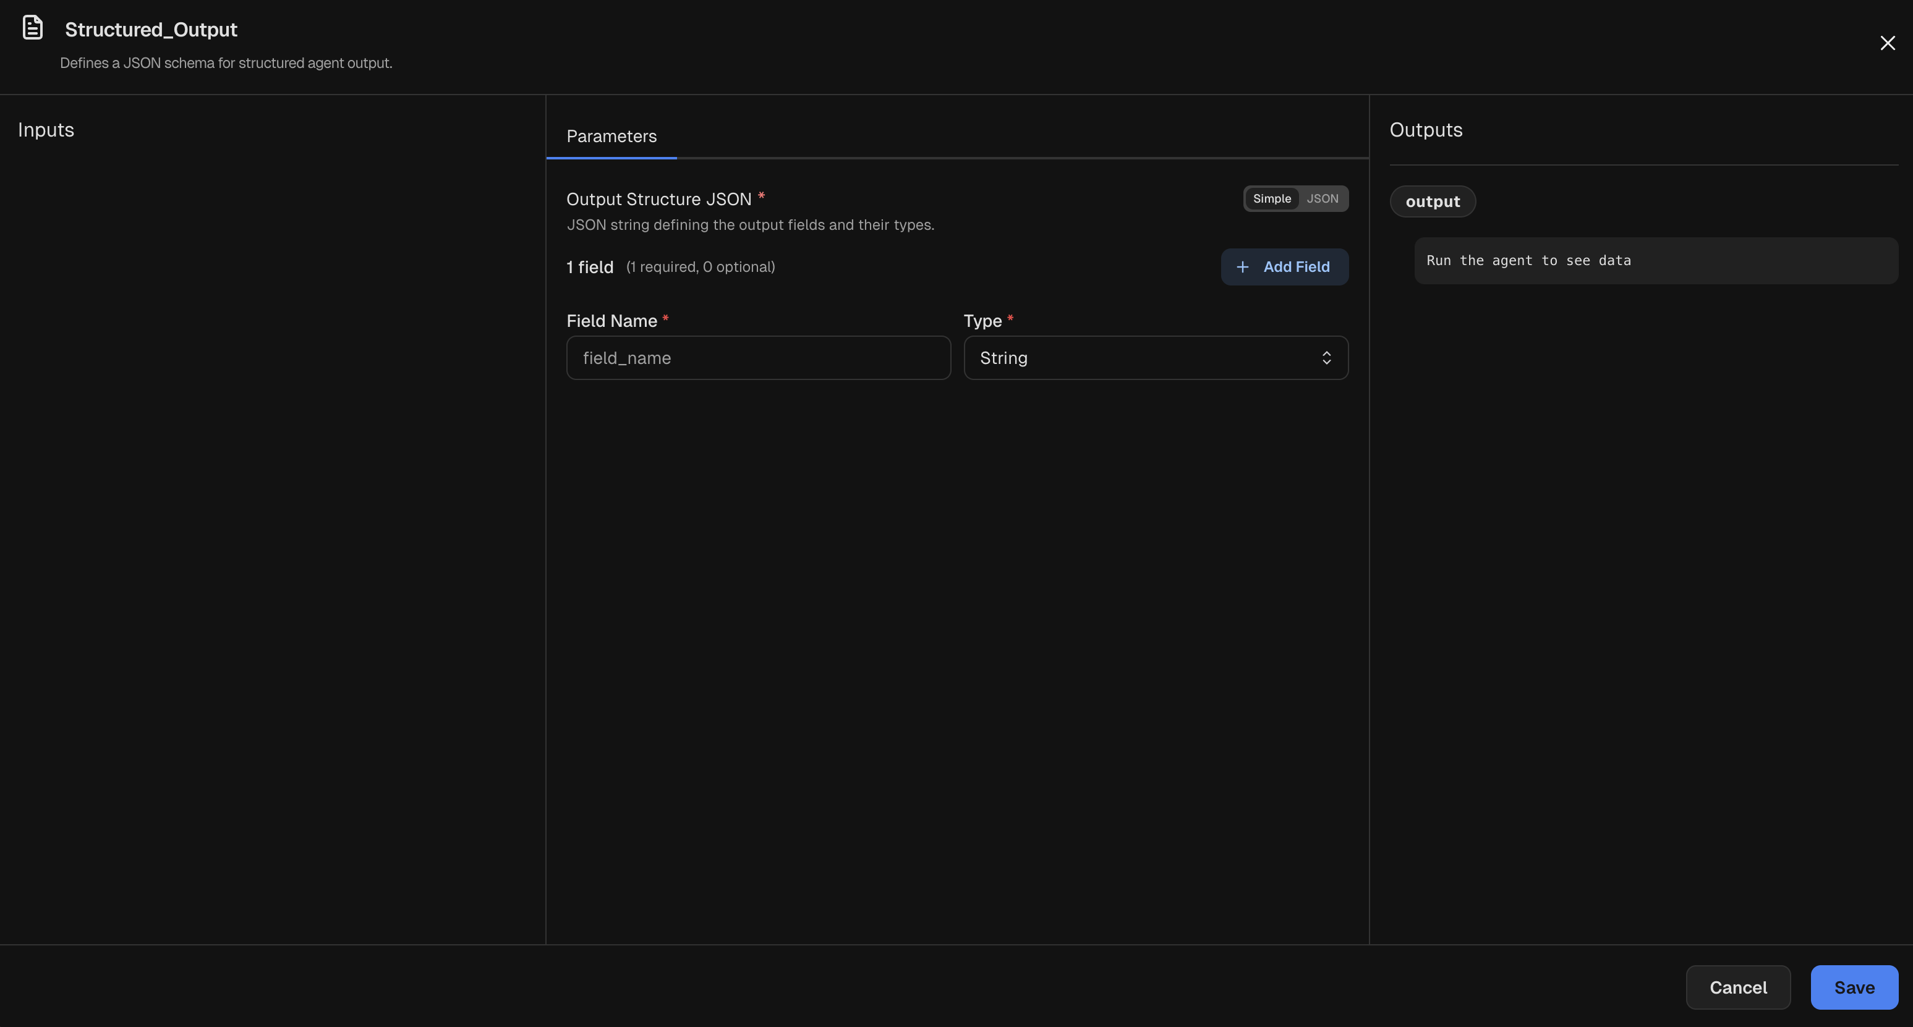Cancel changes to the node
This screenshot has height=1027, width=1913.
[1739, 987]
